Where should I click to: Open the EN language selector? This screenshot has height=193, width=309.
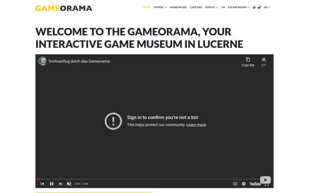tap(267, 7)
